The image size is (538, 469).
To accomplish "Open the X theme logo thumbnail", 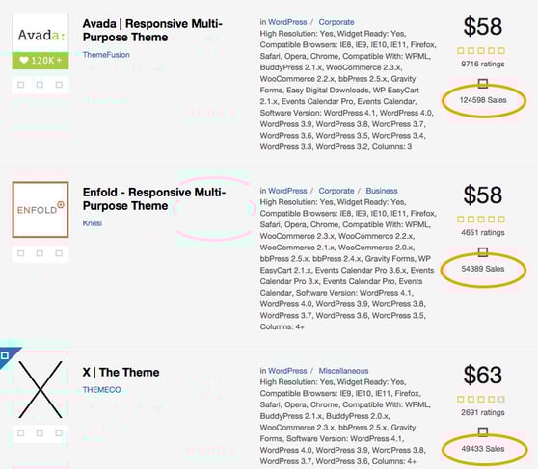I will click(40, 389).
